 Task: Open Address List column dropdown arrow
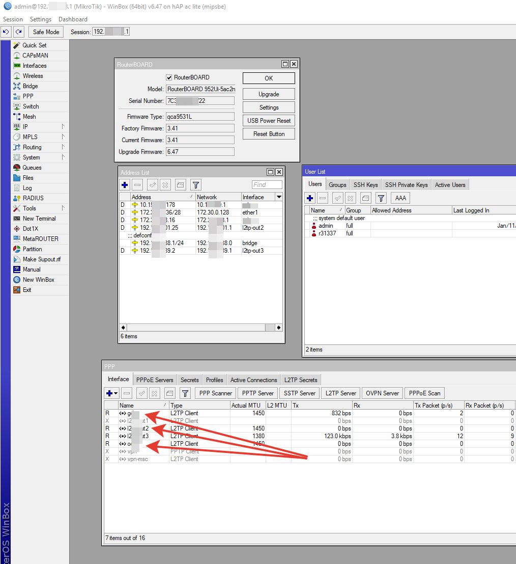click(278, 197)
